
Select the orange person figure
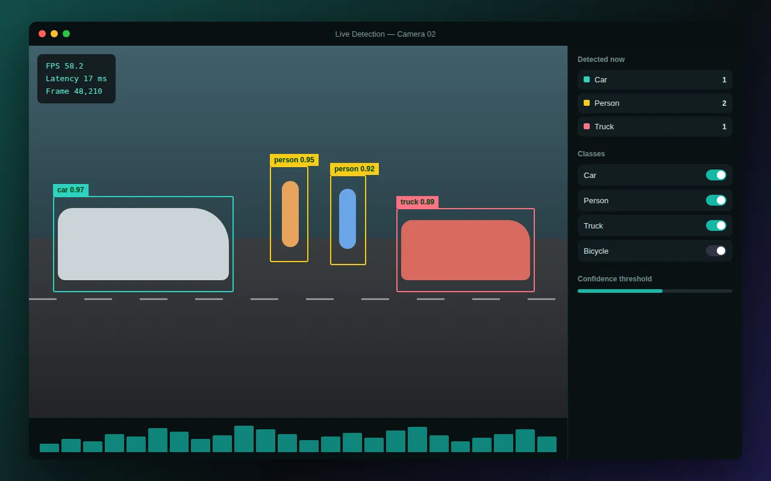(x=290, y=214)
